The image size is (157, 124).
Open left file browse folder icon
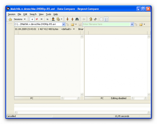(73, 24)
